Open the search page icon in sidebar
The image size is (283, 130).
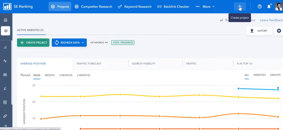[5, 102]
